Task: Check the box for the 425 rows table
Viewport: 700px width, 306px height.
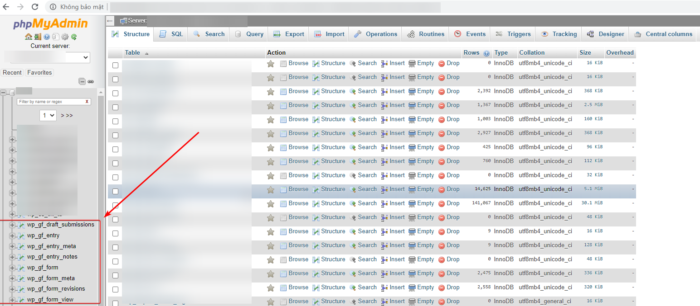Action: point(115,149)
